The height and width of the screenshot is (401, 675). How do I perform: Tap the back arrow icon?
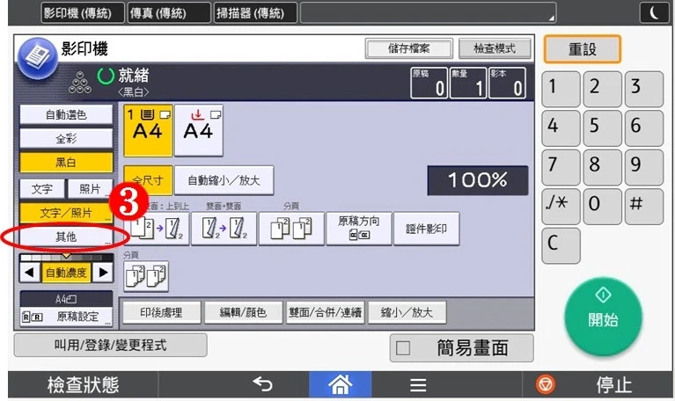(263, 383)
